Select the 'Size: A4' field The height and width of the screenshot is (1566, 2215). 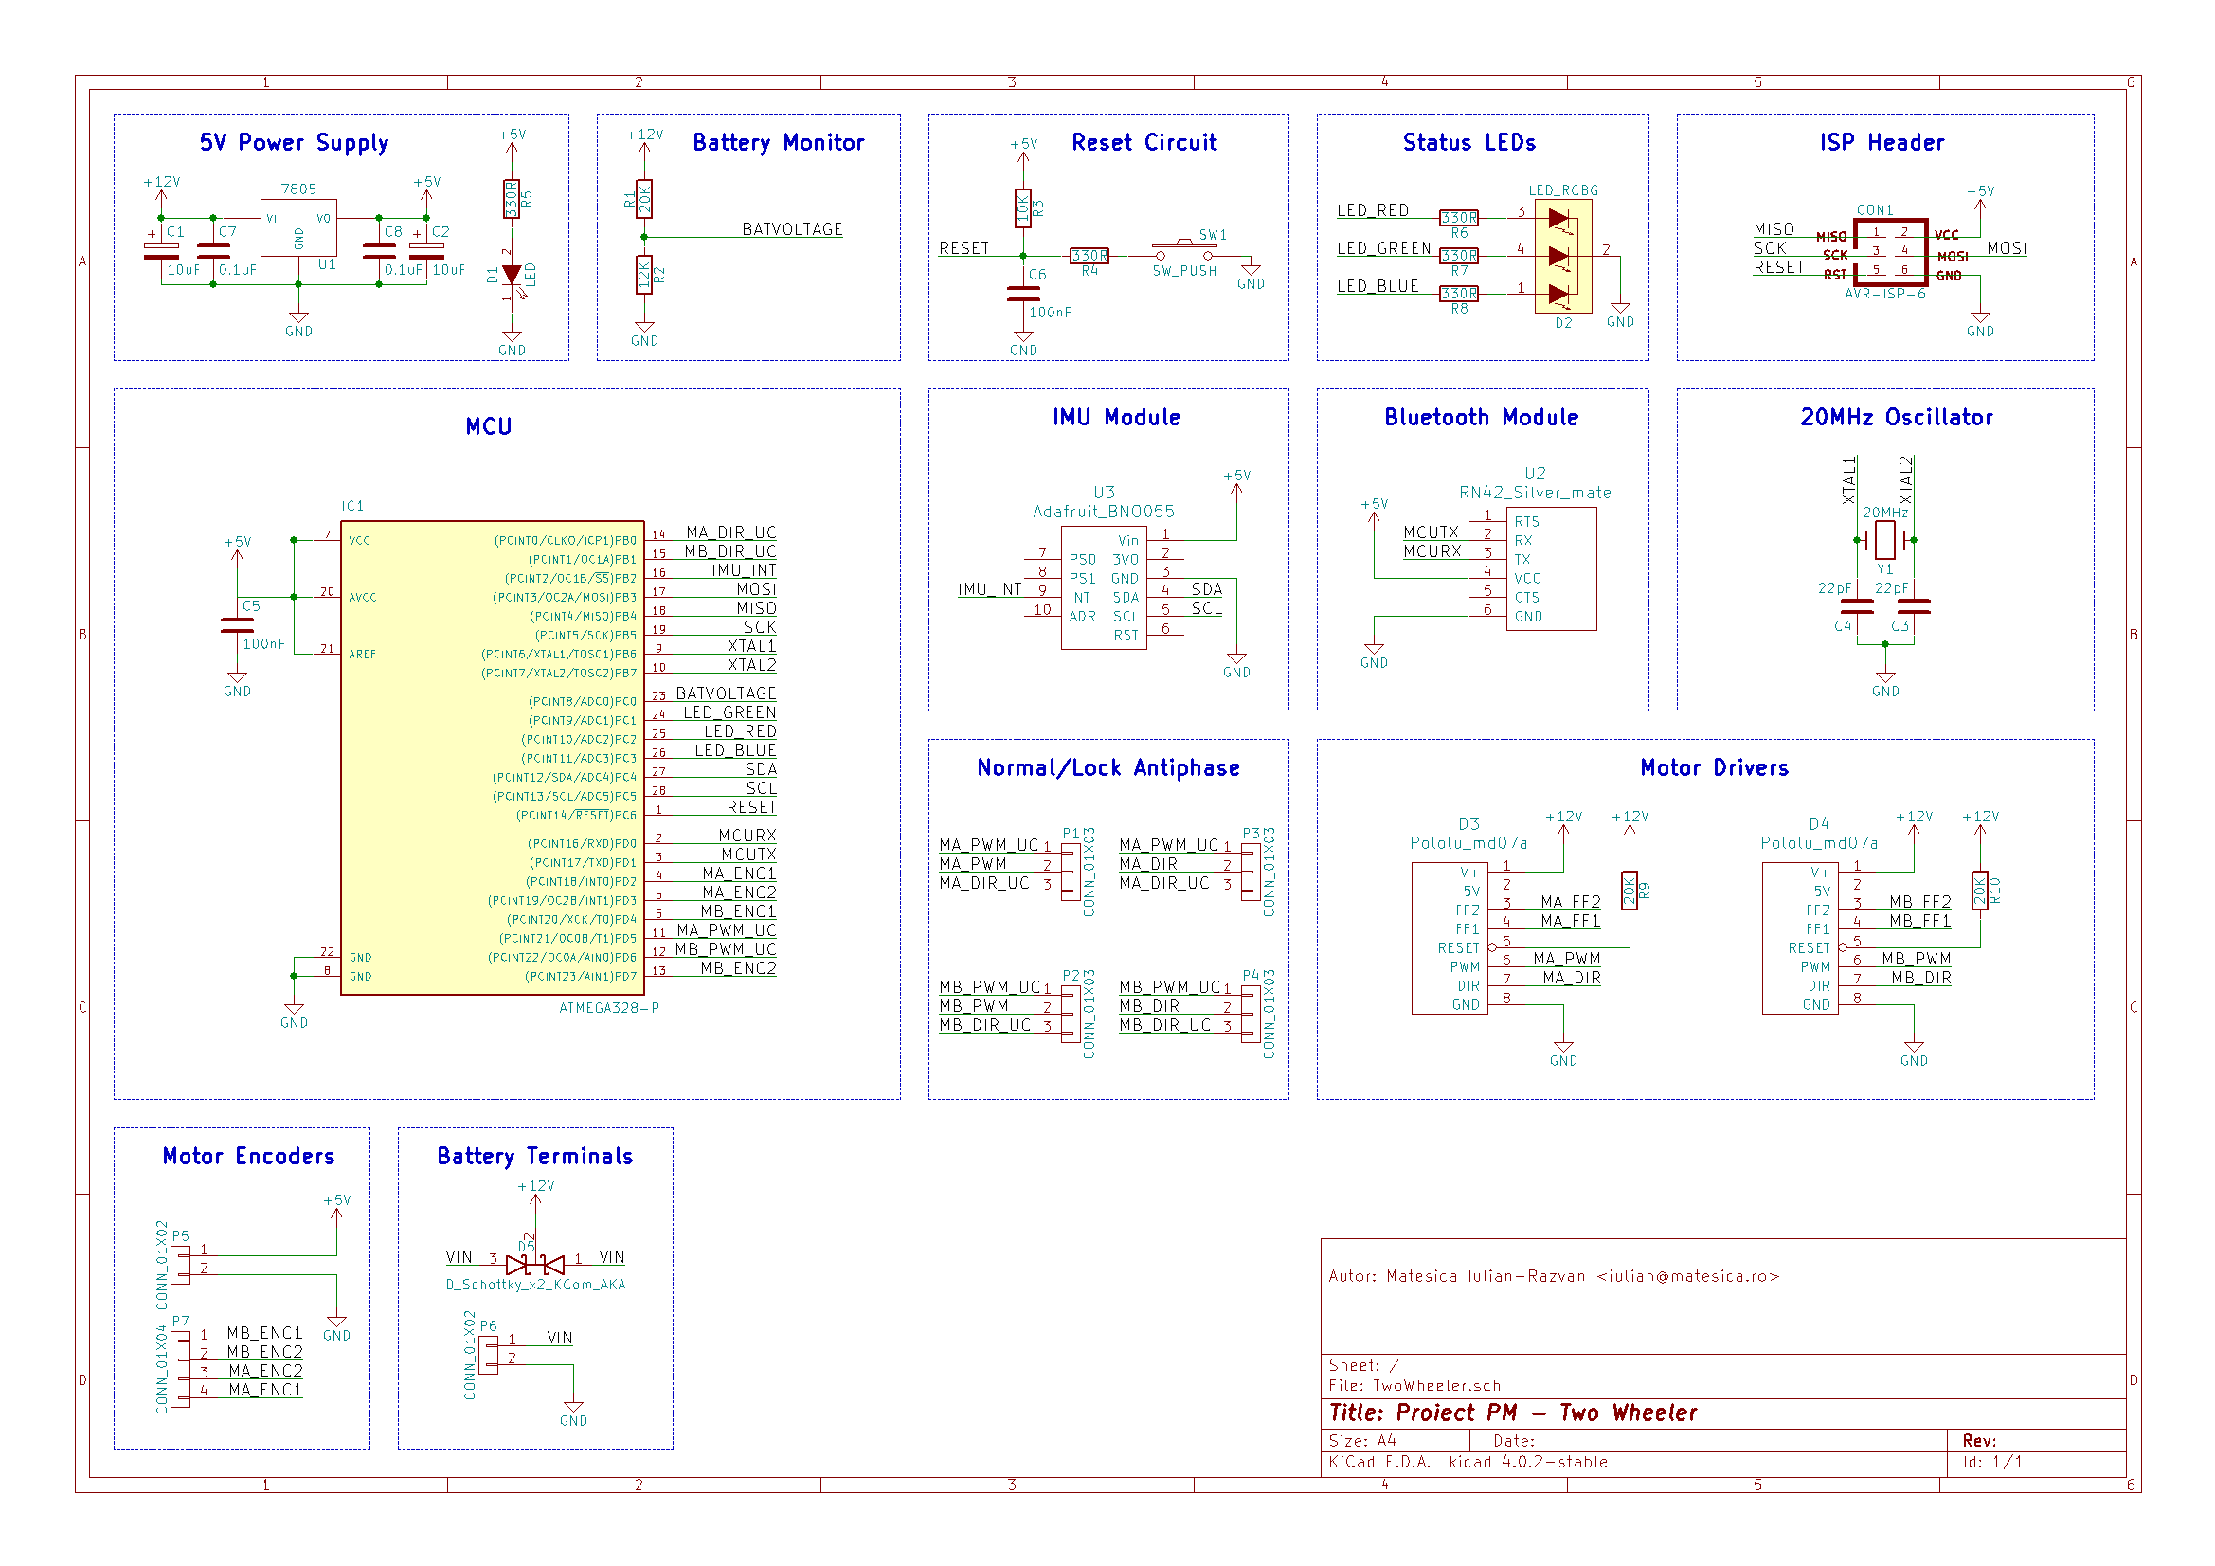coord(1362,1441)
